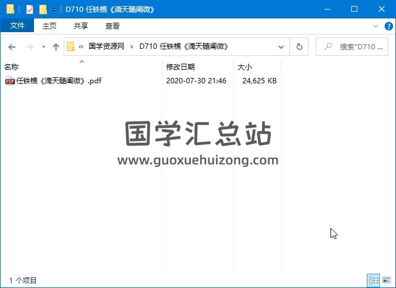Image resolution: width=396 pixels, height=288 pixels.
Task: Open the recent locations dropdown
Action: (43, 46)
